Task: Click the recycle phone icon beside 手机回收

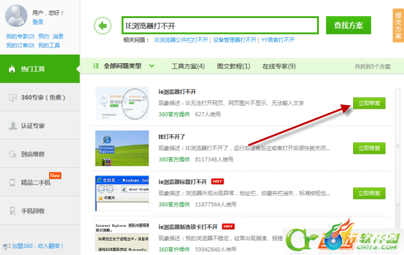Action: 12,211
